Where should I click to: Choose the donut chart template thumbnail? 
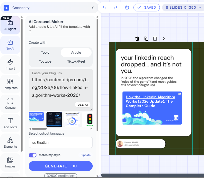click(x=72, y=120)
